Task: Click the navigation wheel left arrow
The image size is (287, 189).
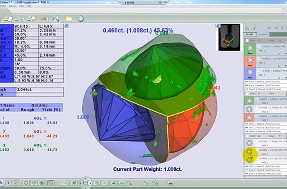Action: [x=81, y=183]
